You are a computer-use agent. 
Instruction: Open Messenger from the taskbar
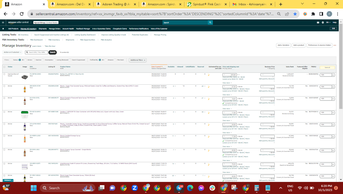[x=201, y=188]
